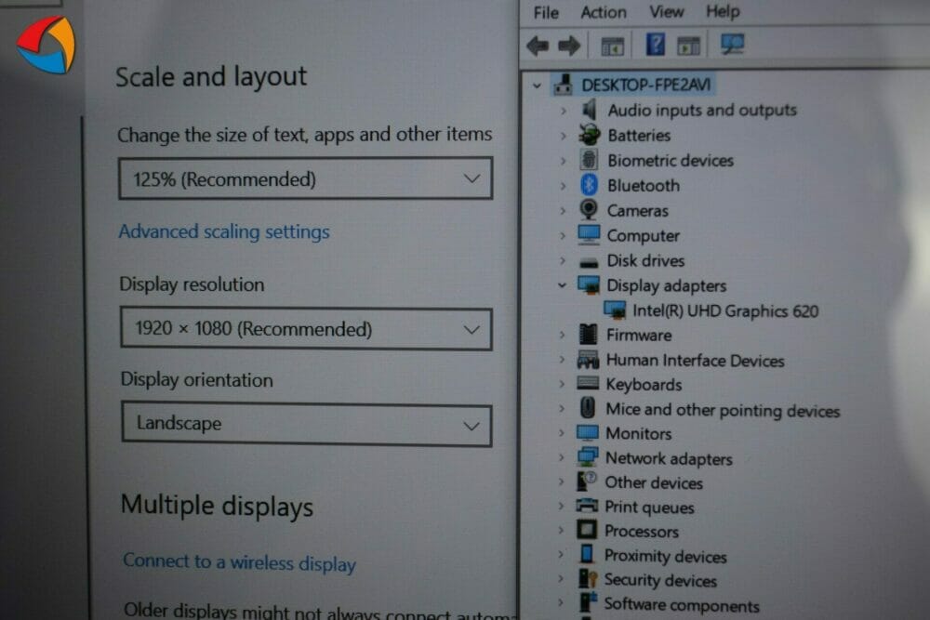Expand the Batteries node arrow
Viewport: 930px width, 620px height.
pyautogui.click(x=563, y=136)
